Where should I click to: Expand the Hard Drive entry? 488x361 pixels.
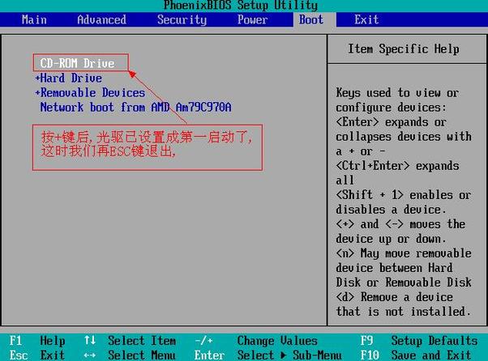click(70, 78)
